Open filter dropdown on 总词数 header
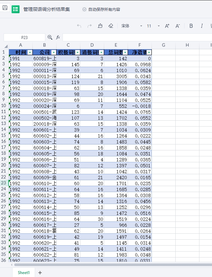The image size is (212, 277). point(125,53)
